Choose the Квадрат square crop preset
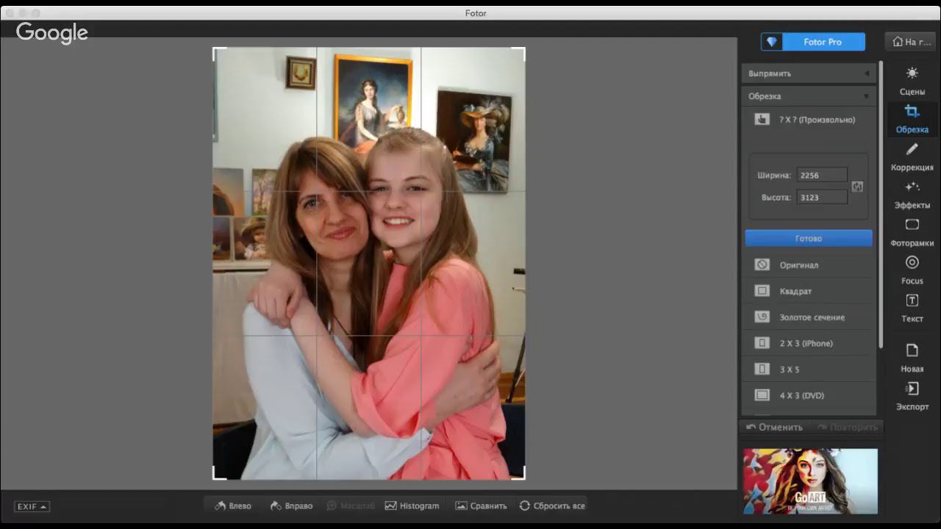The width and height of the screenshot is (941, 529). [809, 291]
